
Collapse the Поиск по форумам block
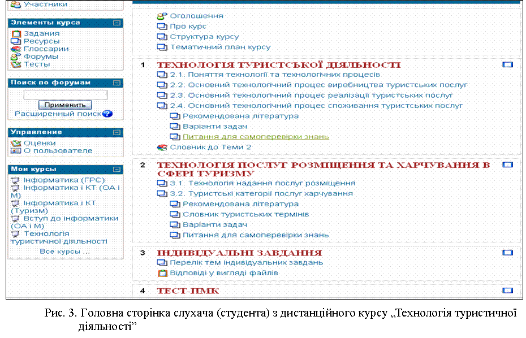[117, 83]
